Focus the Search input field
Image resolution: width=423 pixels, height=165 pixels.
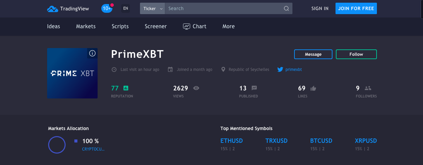(224, 8)
